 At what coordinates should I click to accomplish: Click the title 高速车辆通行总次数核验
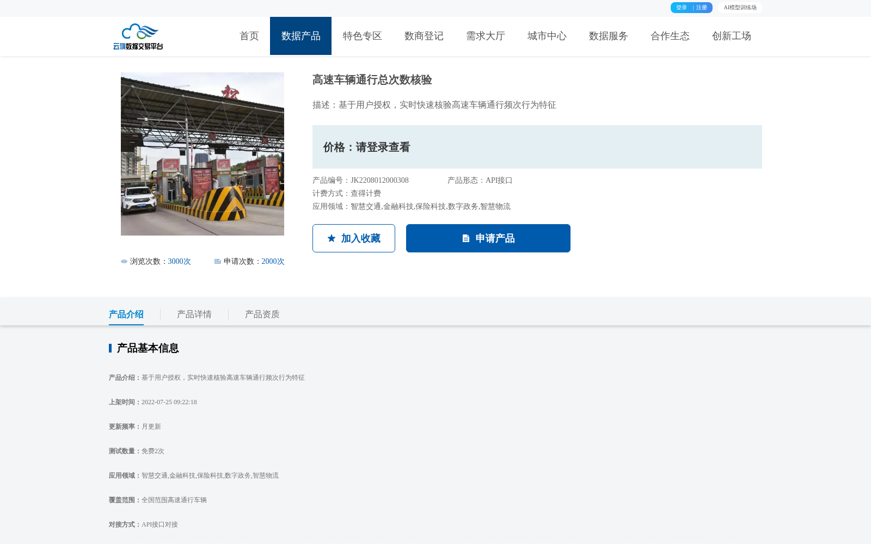pyautogui.click(x=372, y=80)
